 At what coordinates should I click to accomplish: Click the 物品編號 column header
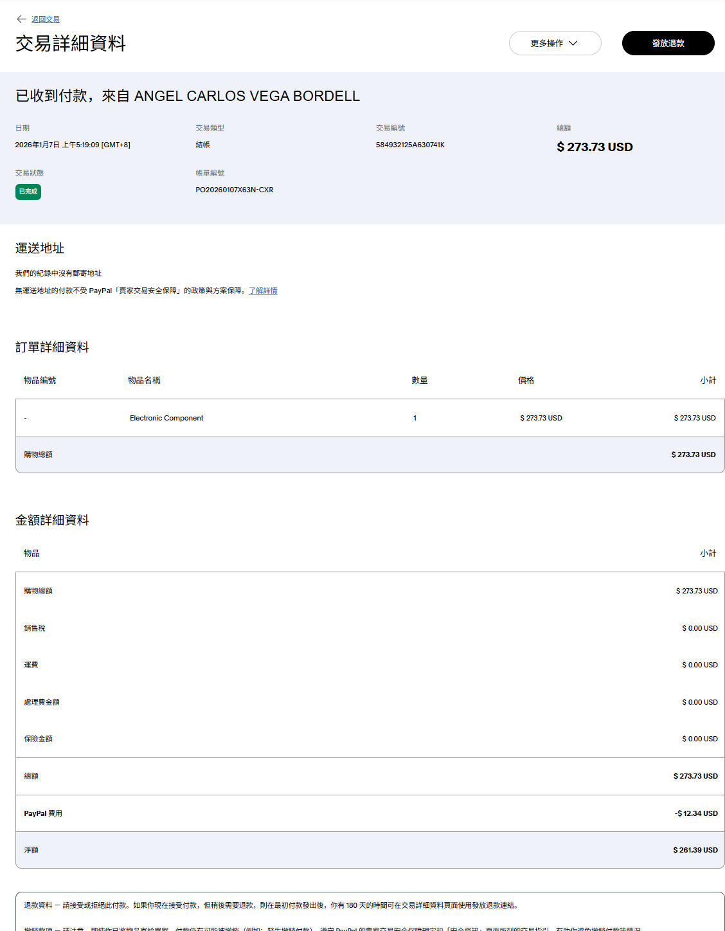40,381
